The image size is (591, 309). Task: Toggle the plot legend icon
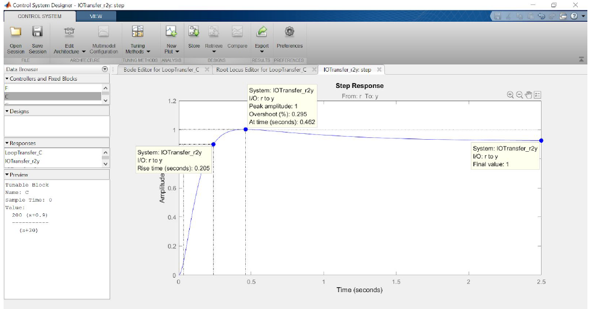[x=537, y=95]
